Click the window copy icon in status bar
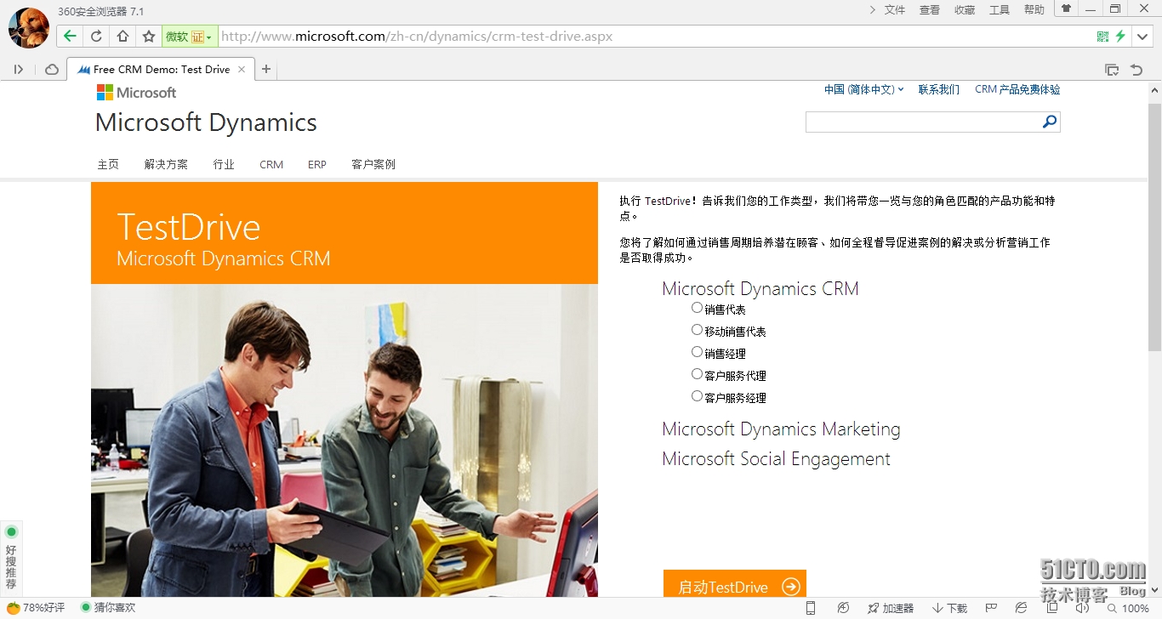Screen dimensions: 1162x619 click(1052, 608)
